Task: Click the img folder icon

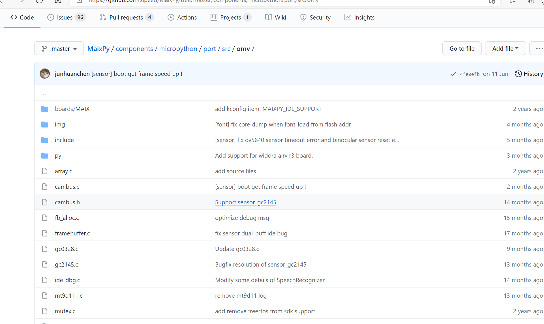Action: [45, 125]
